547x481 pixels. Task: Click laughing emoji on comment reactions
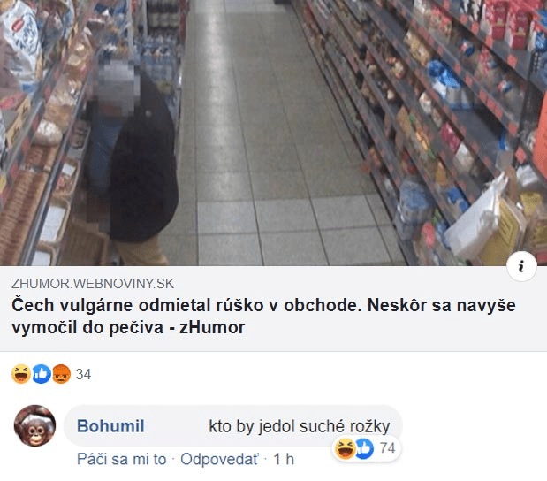pyautogui.click(x=345, y=448)
